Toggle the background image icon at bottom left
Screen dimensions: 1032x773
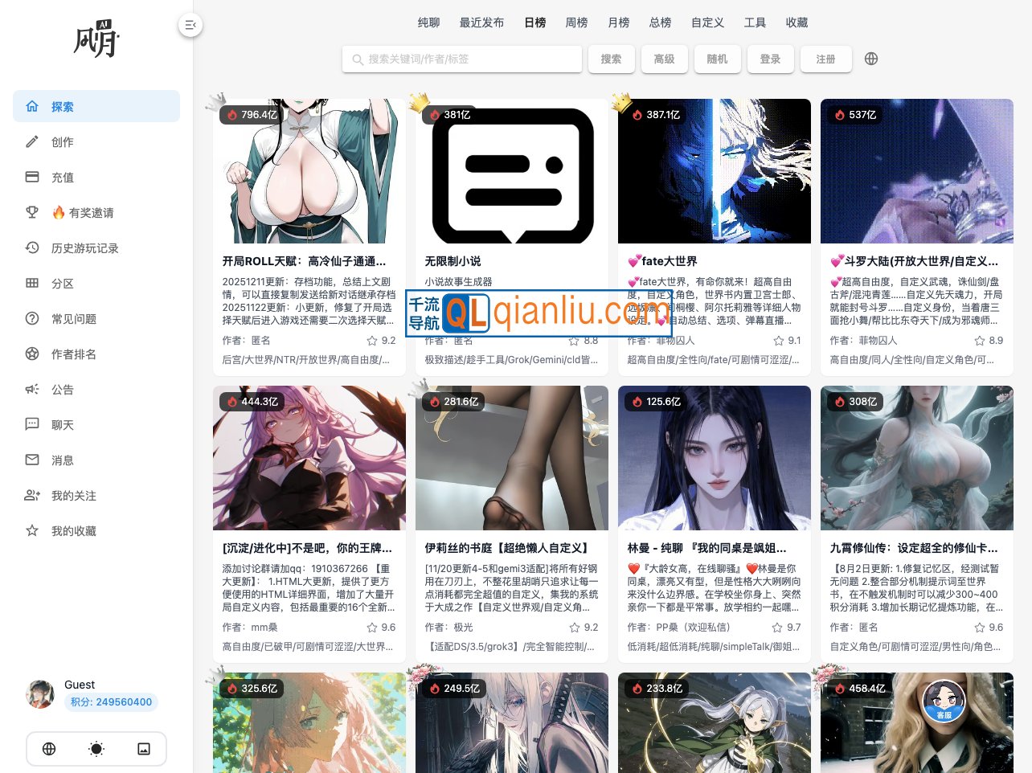click(x=143, y=748)
